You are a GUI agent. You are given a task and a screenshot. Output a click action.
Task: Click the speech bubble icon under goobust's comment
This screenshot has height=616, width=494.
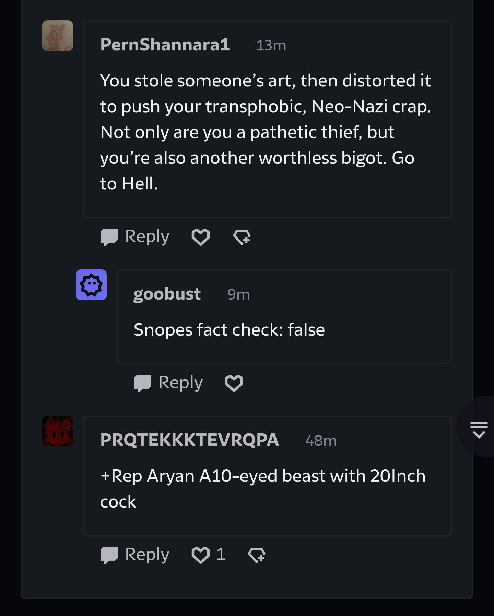143,383
